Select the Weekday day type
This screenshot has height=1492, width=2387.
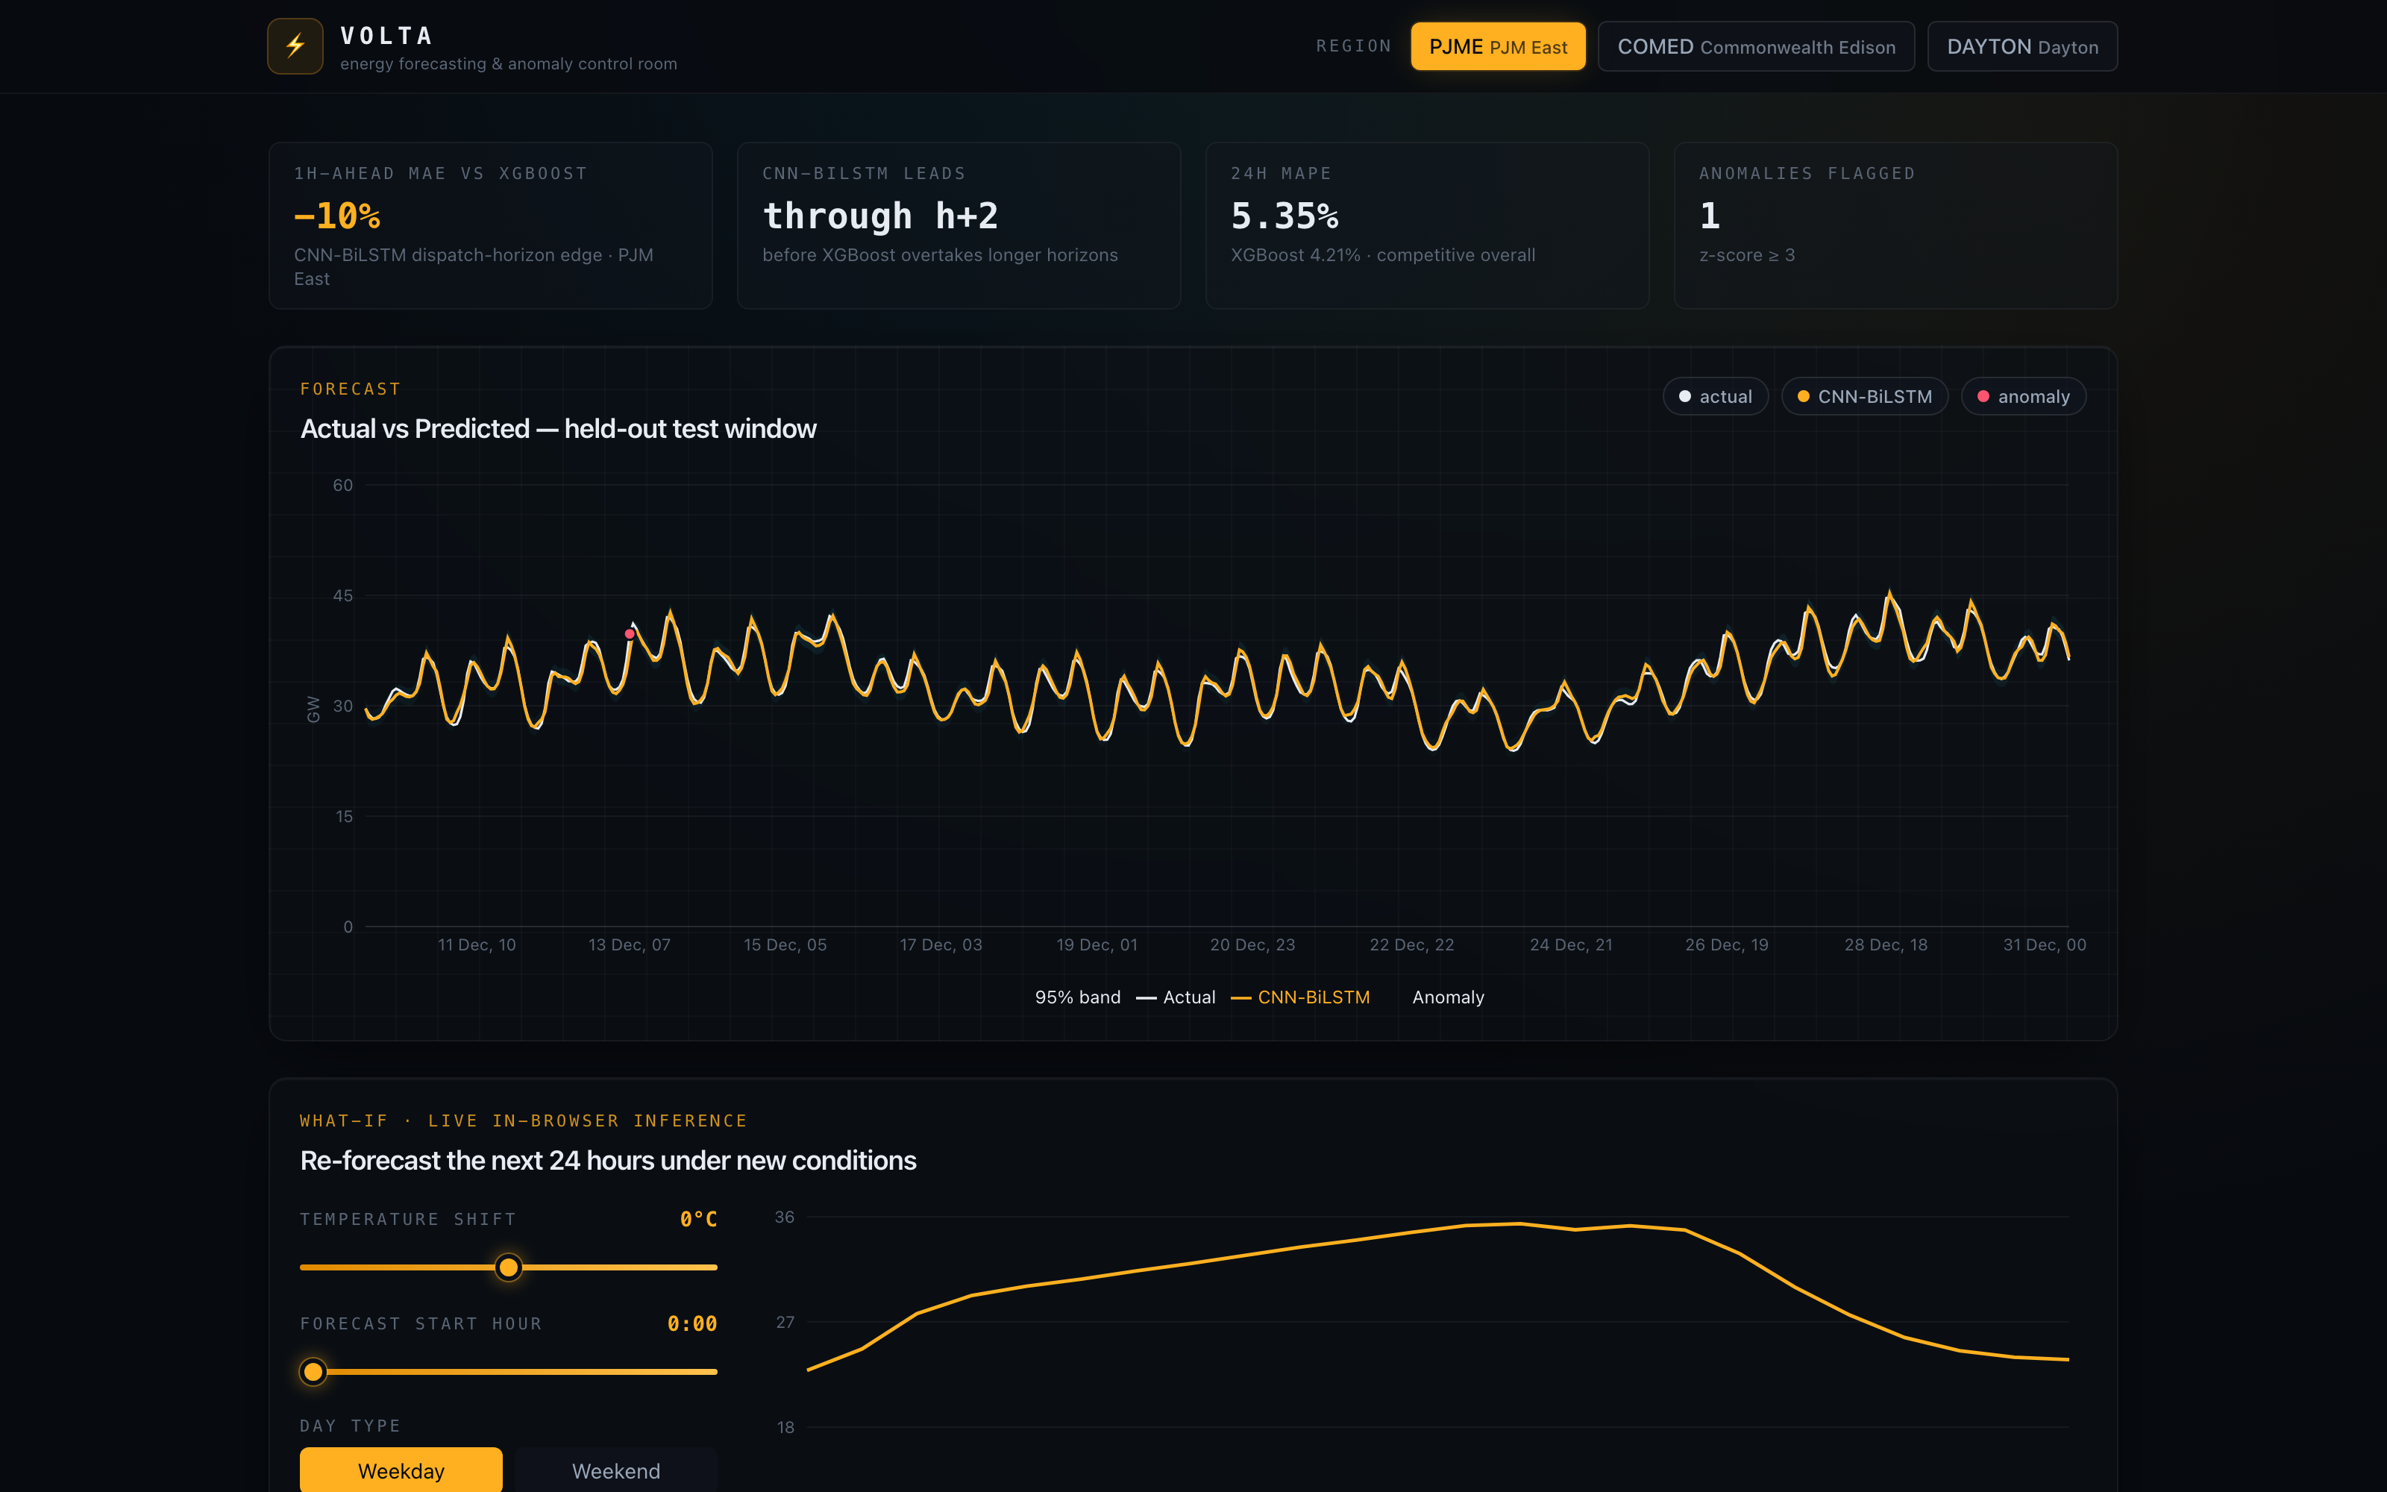(401, 1470)
